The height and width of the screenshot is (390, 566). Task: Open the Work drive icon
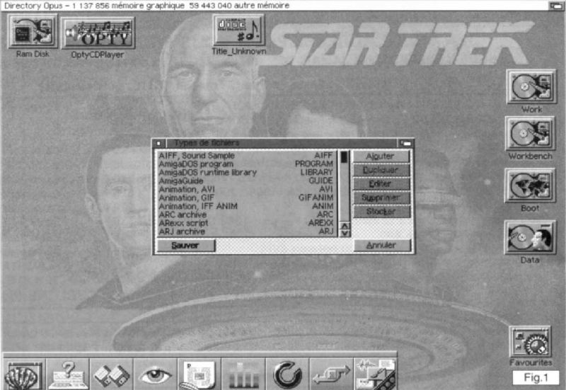click(x=531, y=86)
